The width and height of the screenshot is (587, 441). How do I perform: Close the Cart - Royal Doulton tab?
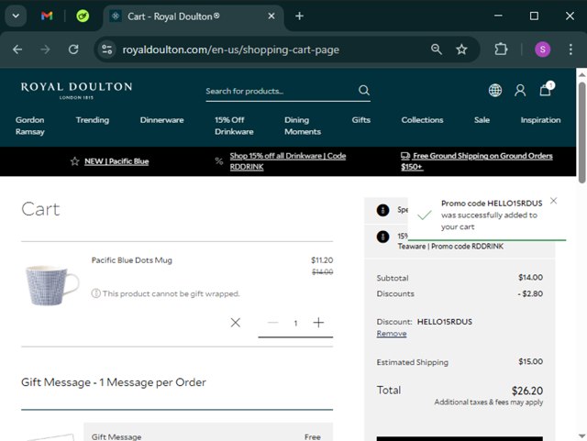coord(271,17)
